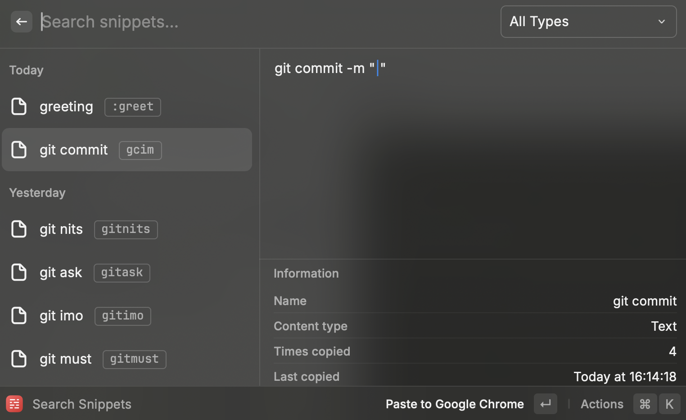This screenshot has width=686, height=420.
Task: Open the Actions menu button
Action: [x=602, y=404]
